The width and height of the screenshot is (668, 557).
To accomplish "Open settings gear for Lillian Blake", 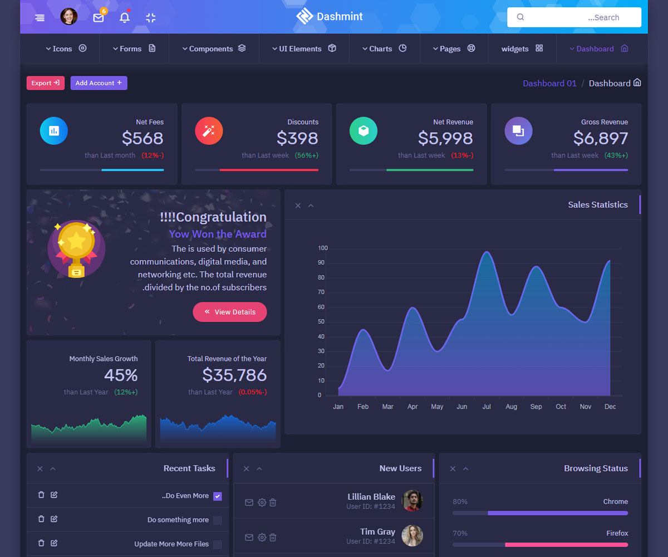I will [x=262, y=502].
